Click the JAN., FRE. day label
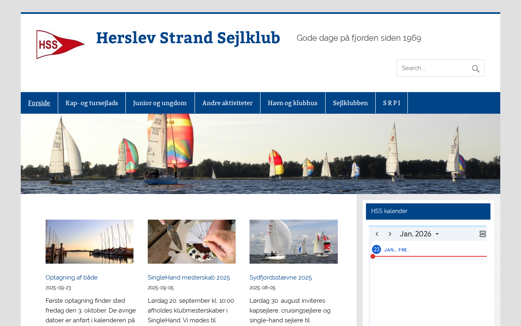This screenshot has width=521, height=326. 396,250
